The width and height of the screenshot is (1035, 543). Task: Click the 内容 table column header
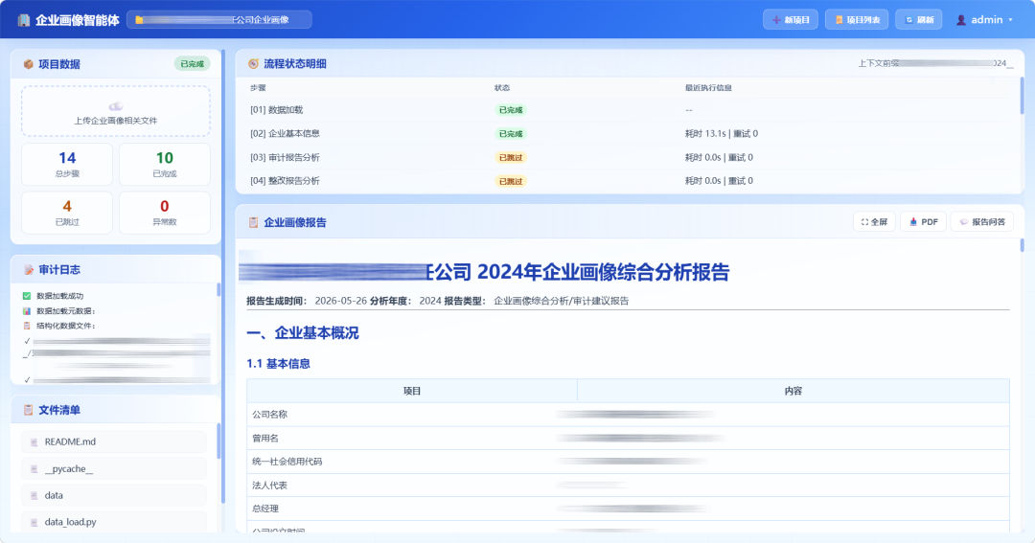coord(793,392)
